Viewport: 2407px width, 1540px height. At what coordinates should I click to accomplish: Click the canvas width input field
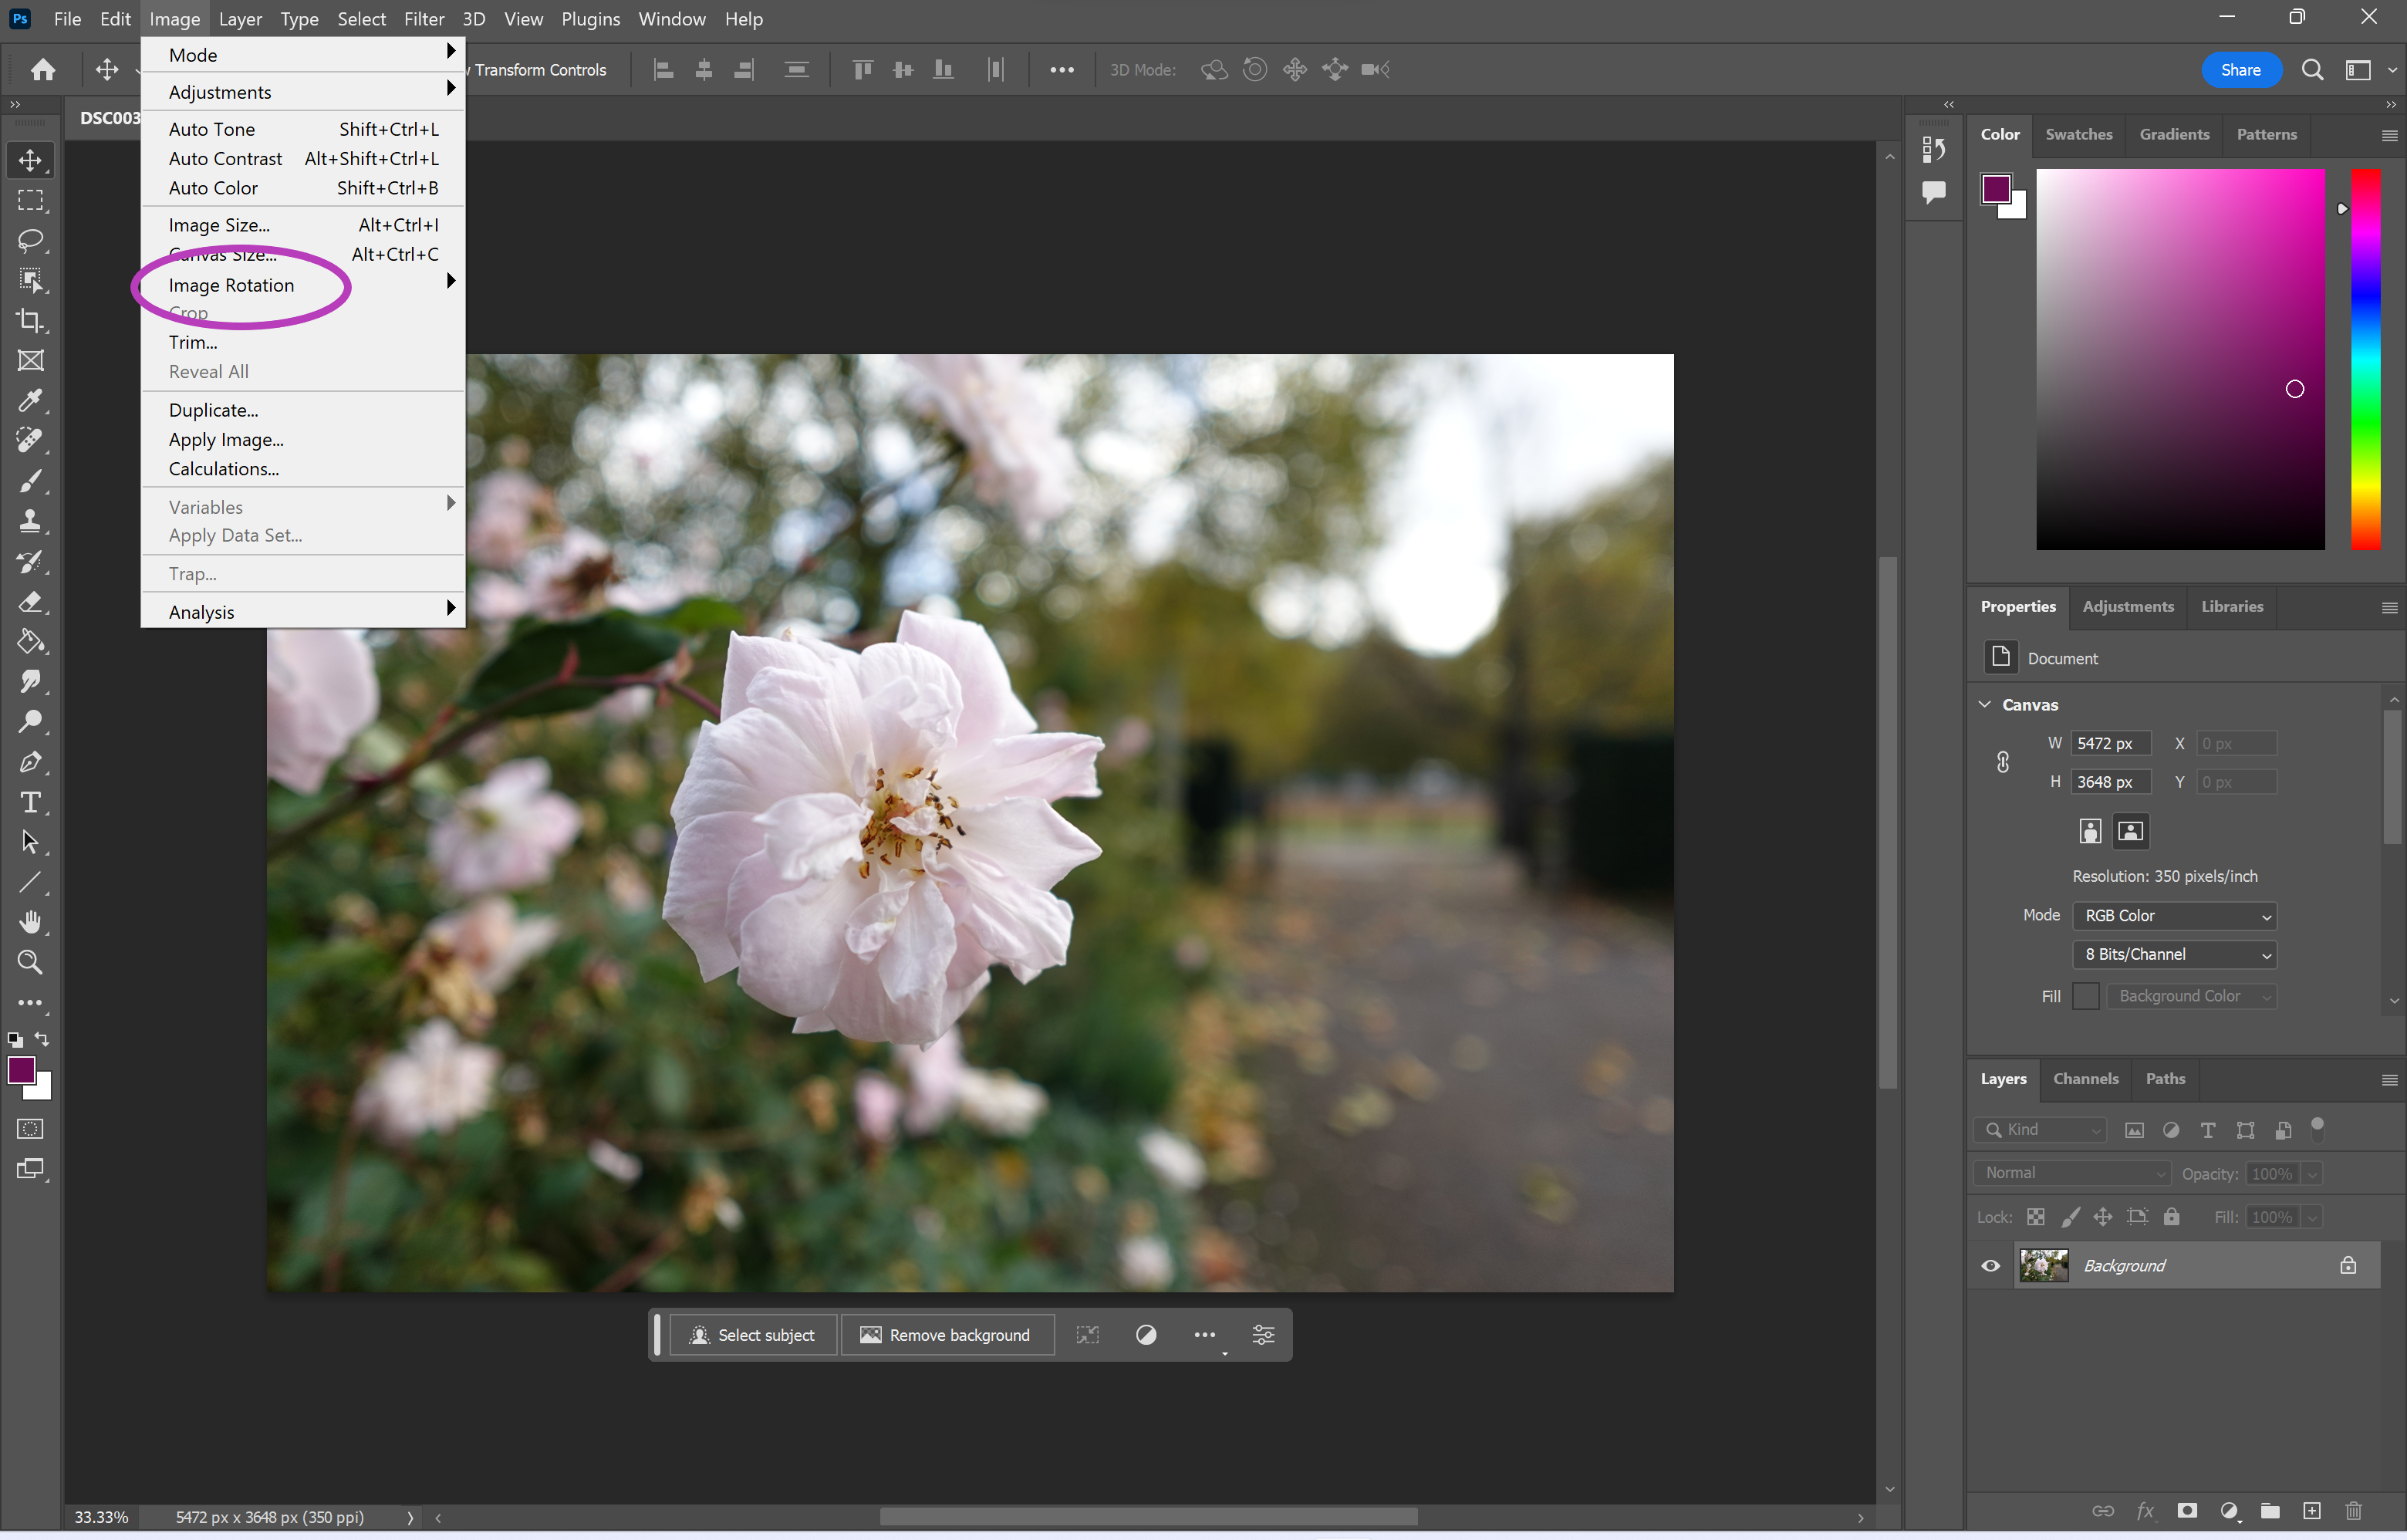2110,743
